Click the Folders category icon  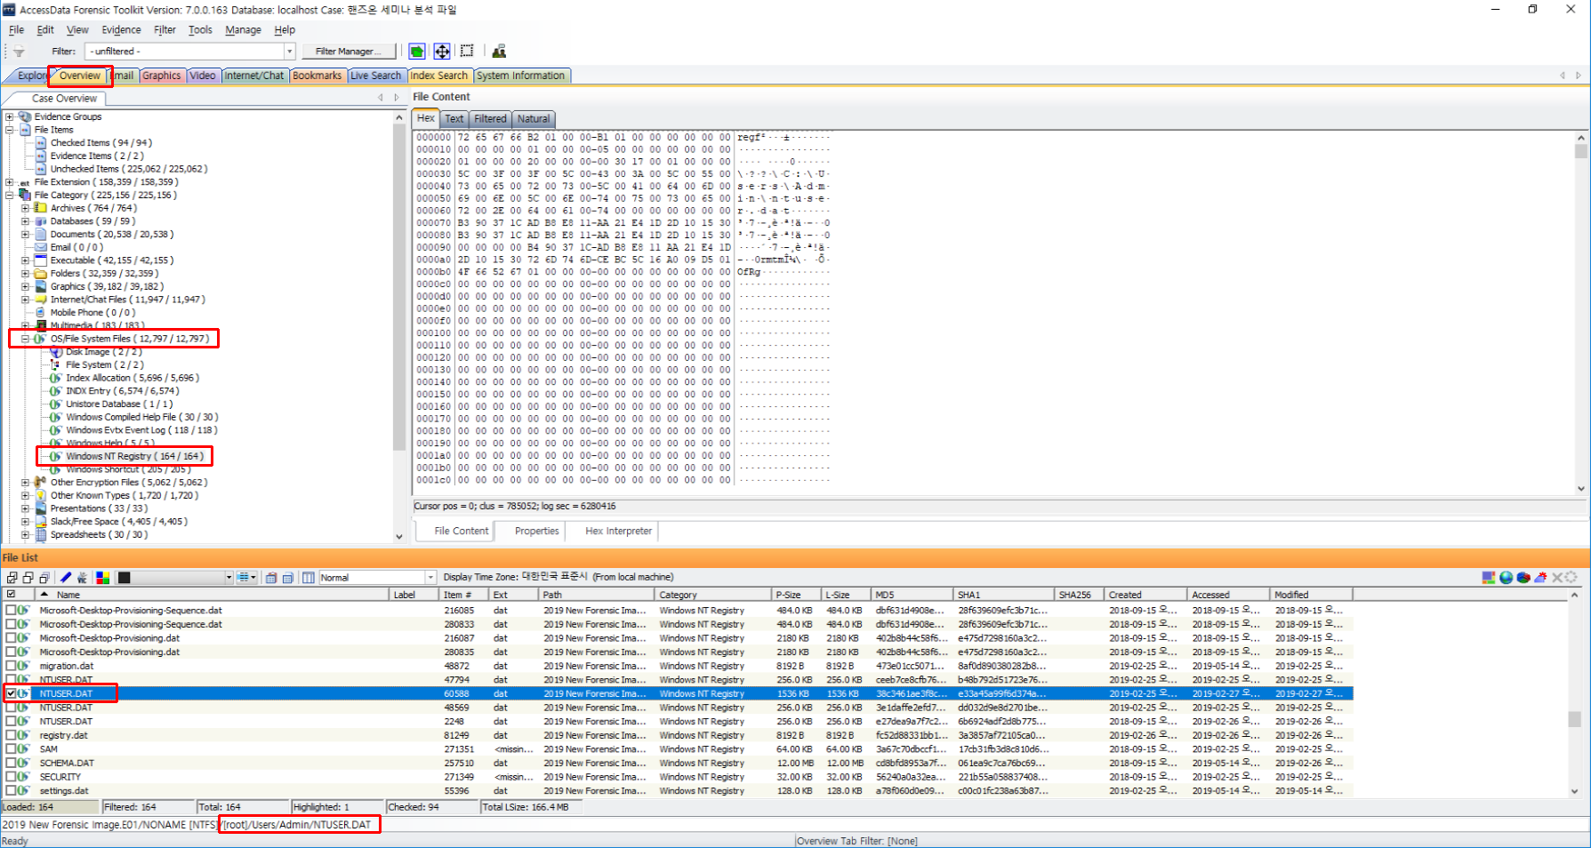(x=40, y=274)
